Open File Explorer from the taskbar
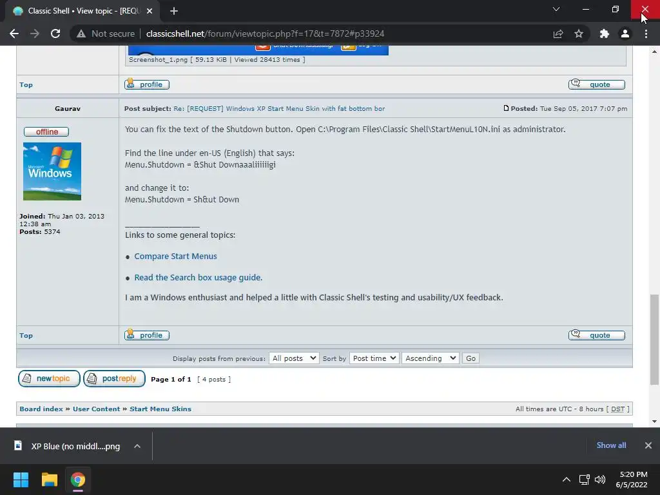 49,480
